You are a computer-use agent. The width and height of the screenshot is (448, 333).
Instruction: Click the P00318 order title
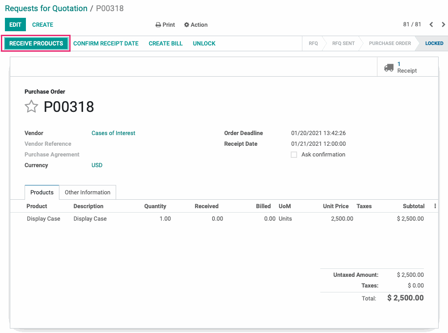point(69,107)
